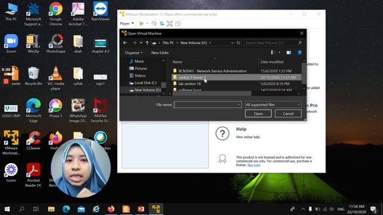This screenshot has height=215, width=383.
Task: Click the green power on play icon
Action: click(141, 24)
